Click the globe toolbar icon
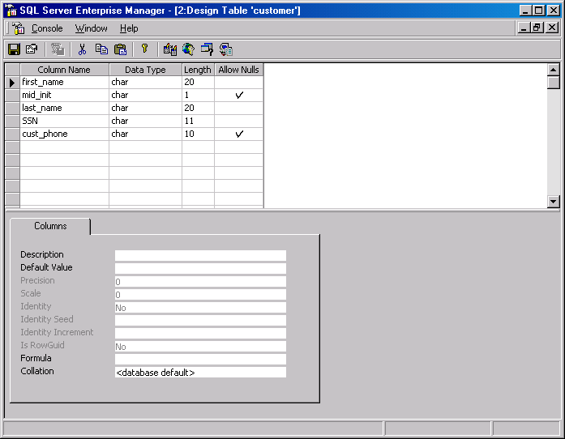Screen dimensions: 565x439 pos(188,49)
